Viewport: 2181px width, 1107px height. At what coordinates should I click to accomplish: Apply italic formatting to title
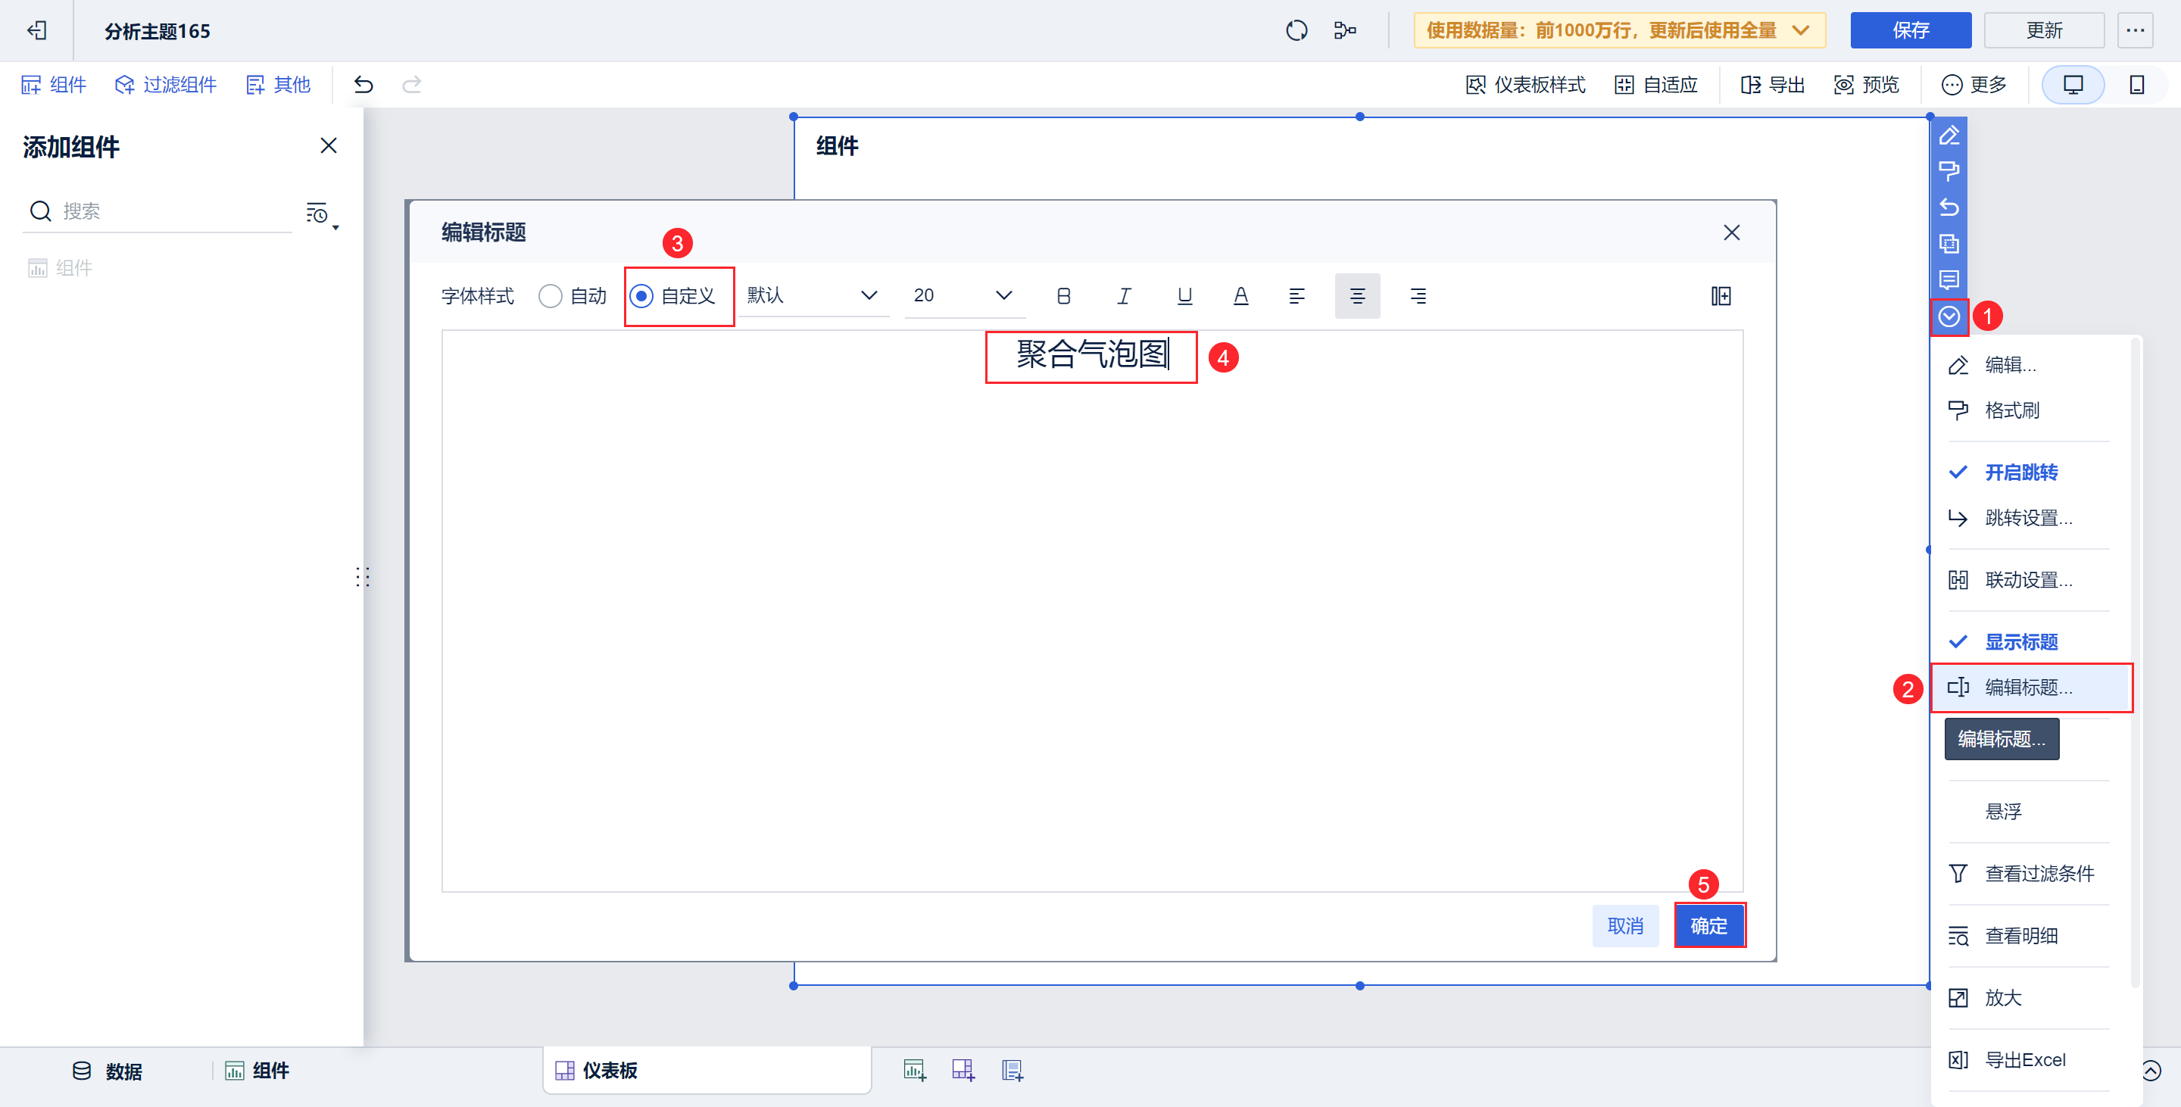(x=1124, y=296)
